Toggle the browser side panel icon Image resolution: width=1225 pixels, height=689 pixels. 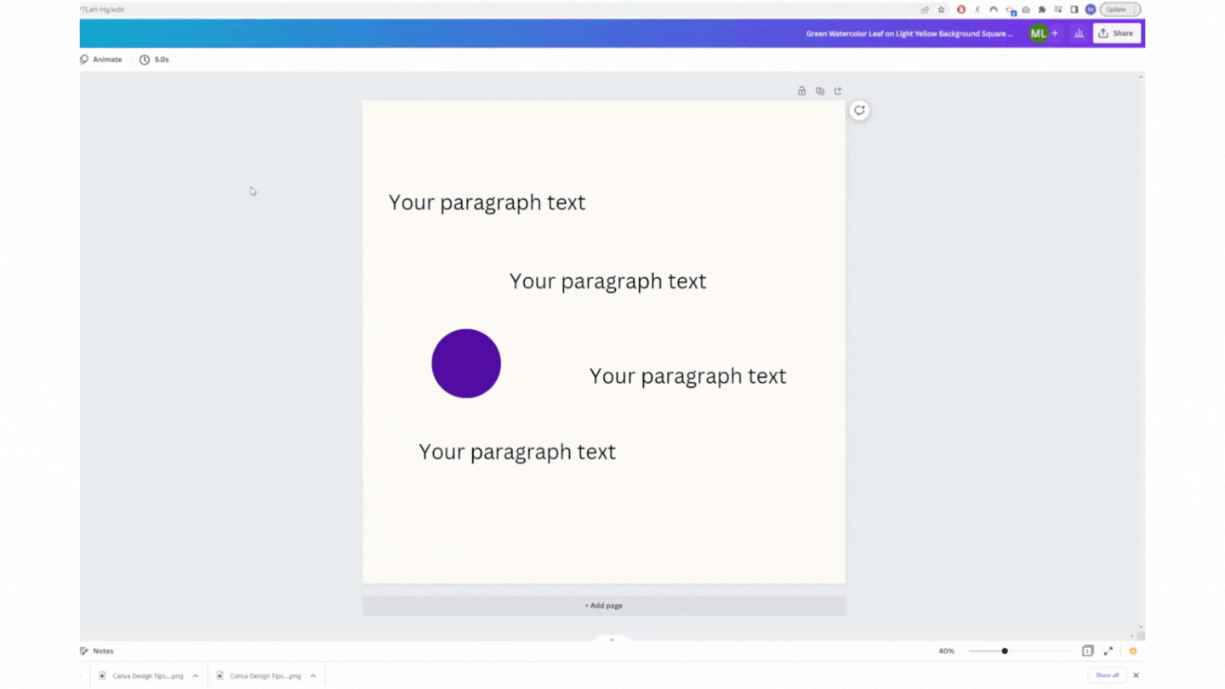click(1074, 9)
